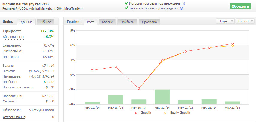Select the Данные tab
This screenshot has height=122, width=256.
point(27,22)
